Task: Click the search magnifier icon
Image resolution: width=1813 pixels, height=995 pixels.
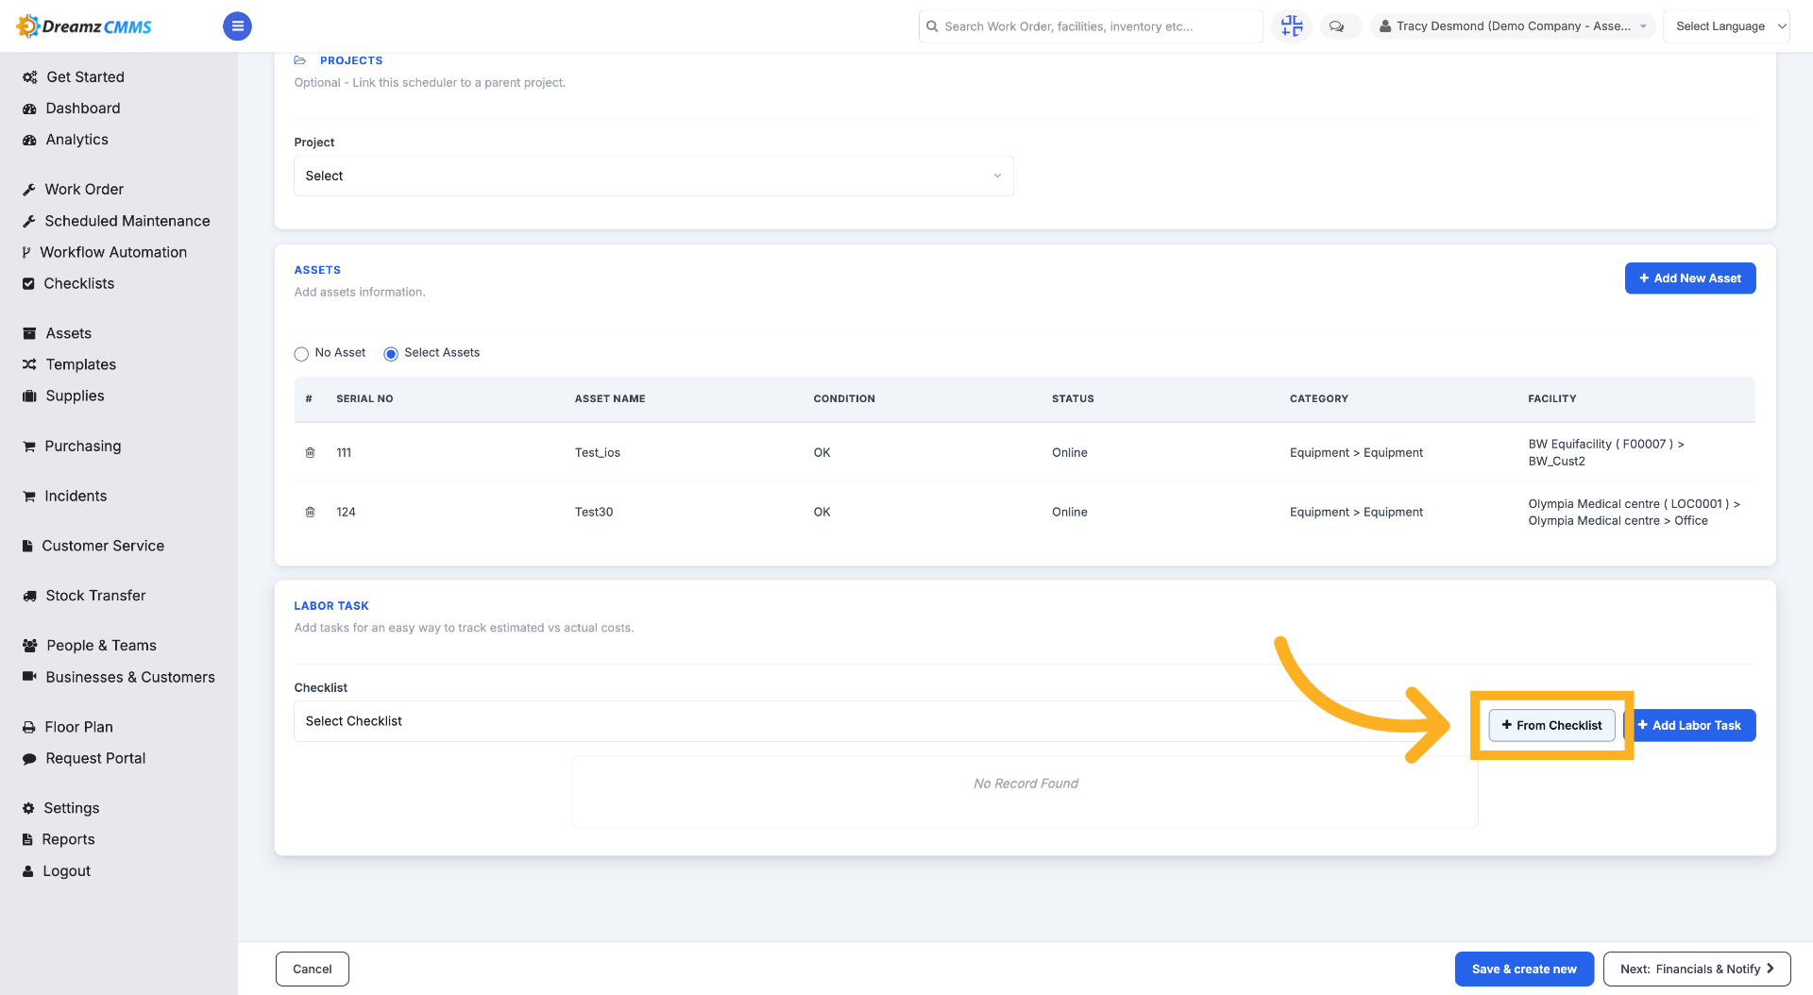Action: pos(932,26)
